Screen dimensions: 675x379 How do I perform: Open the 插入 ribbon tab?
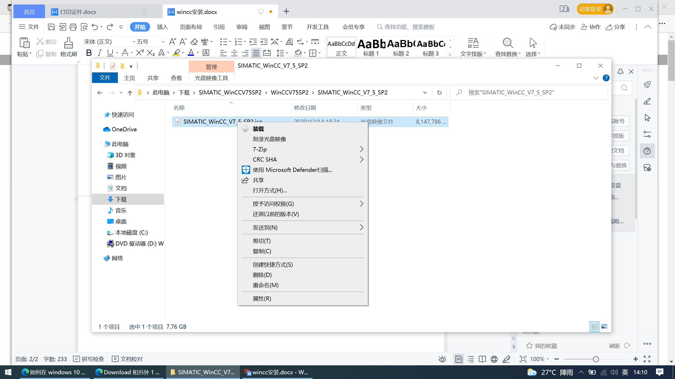162,27
